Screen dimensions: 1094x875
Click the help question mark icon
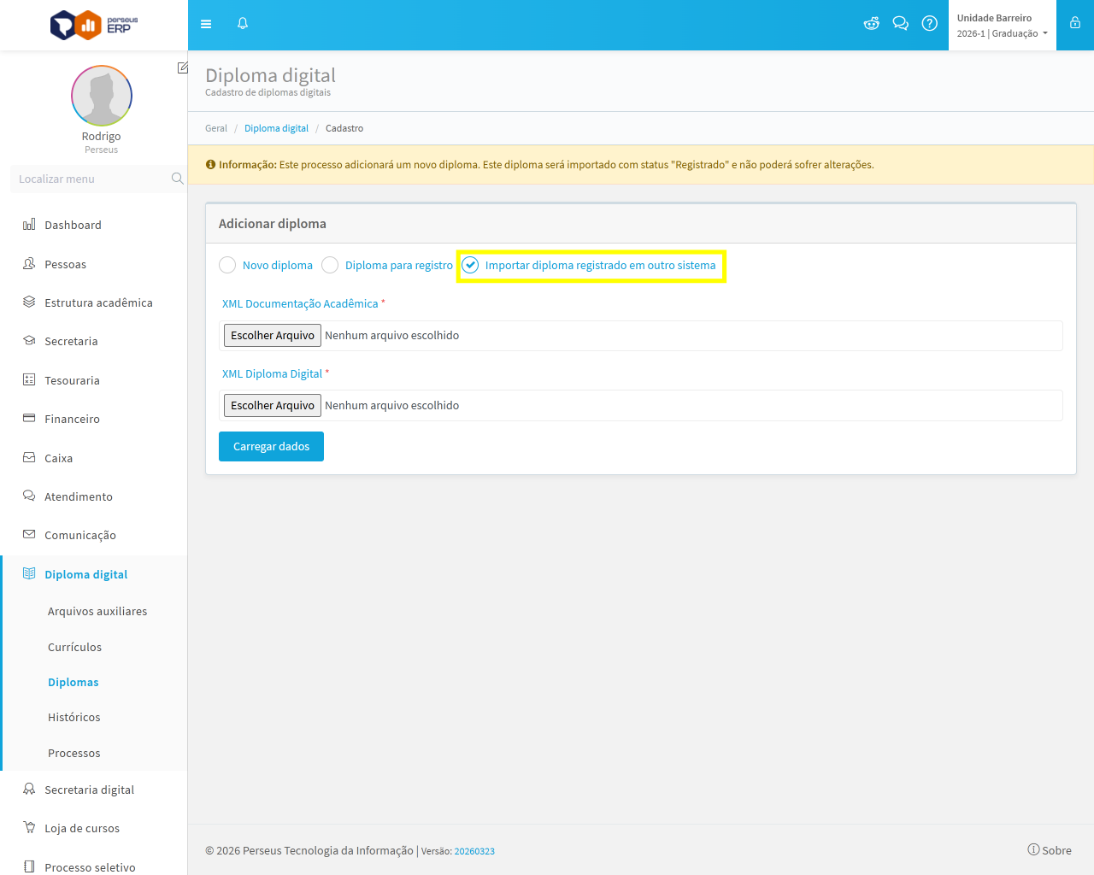tap(930, 24)
